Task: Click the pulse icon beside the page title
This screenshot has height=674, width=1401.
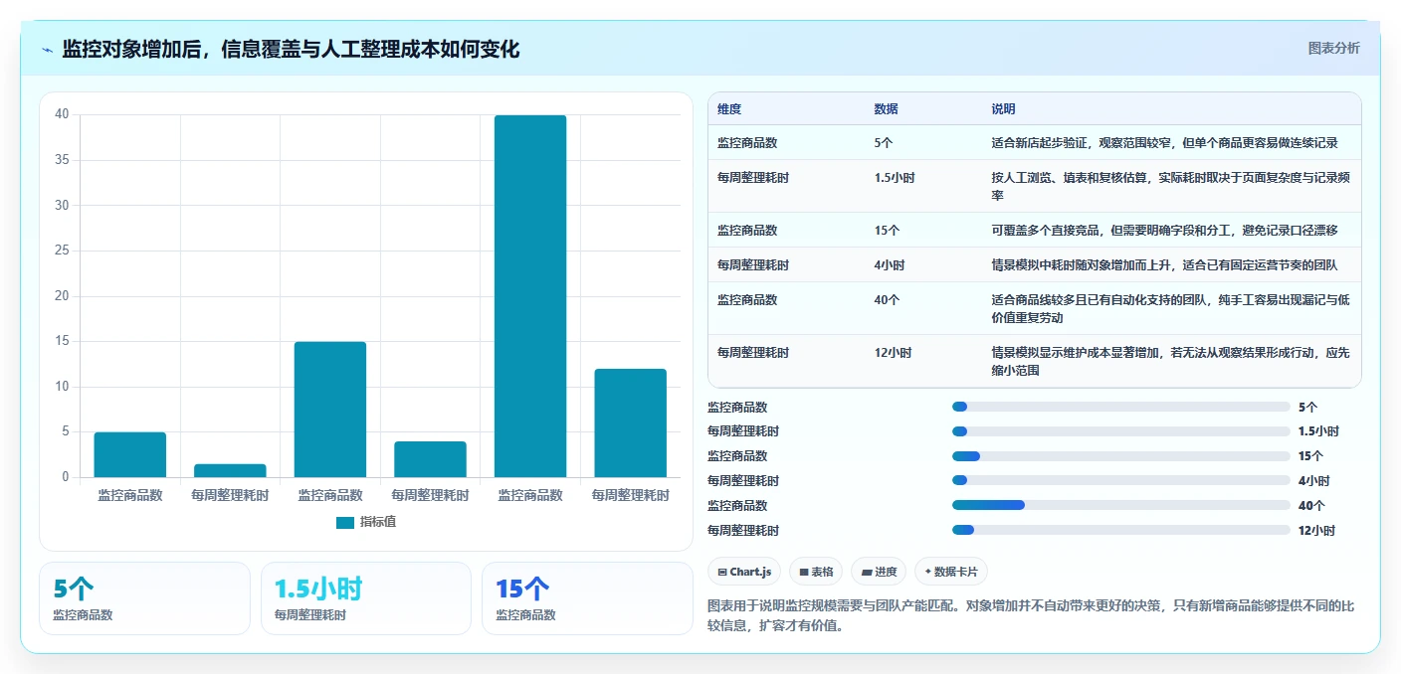Action: pos(47,50)
